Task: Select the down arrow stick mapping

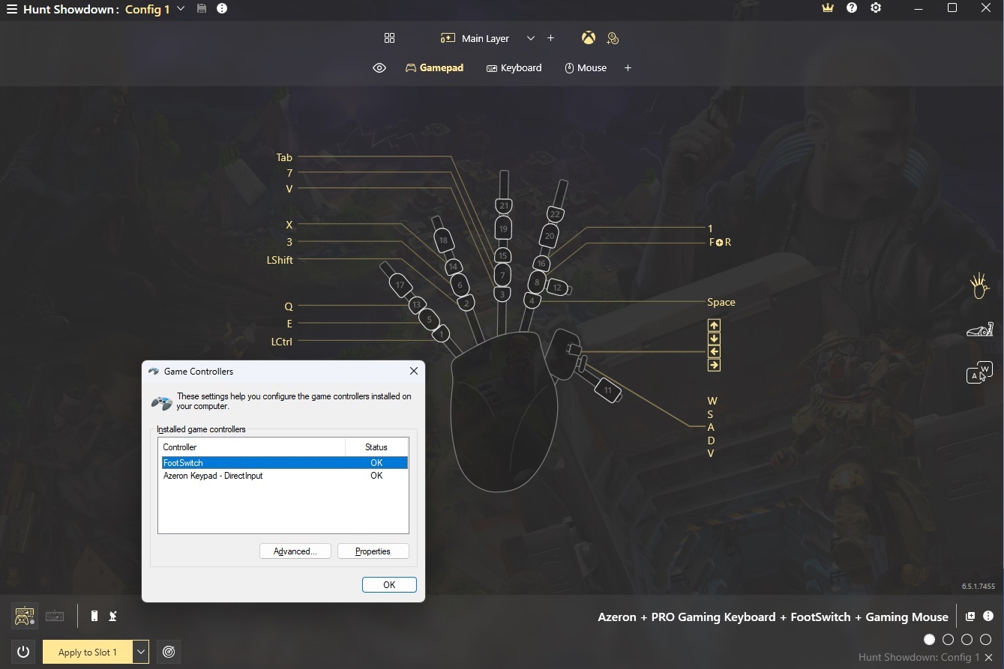Action: pos(714,339)
